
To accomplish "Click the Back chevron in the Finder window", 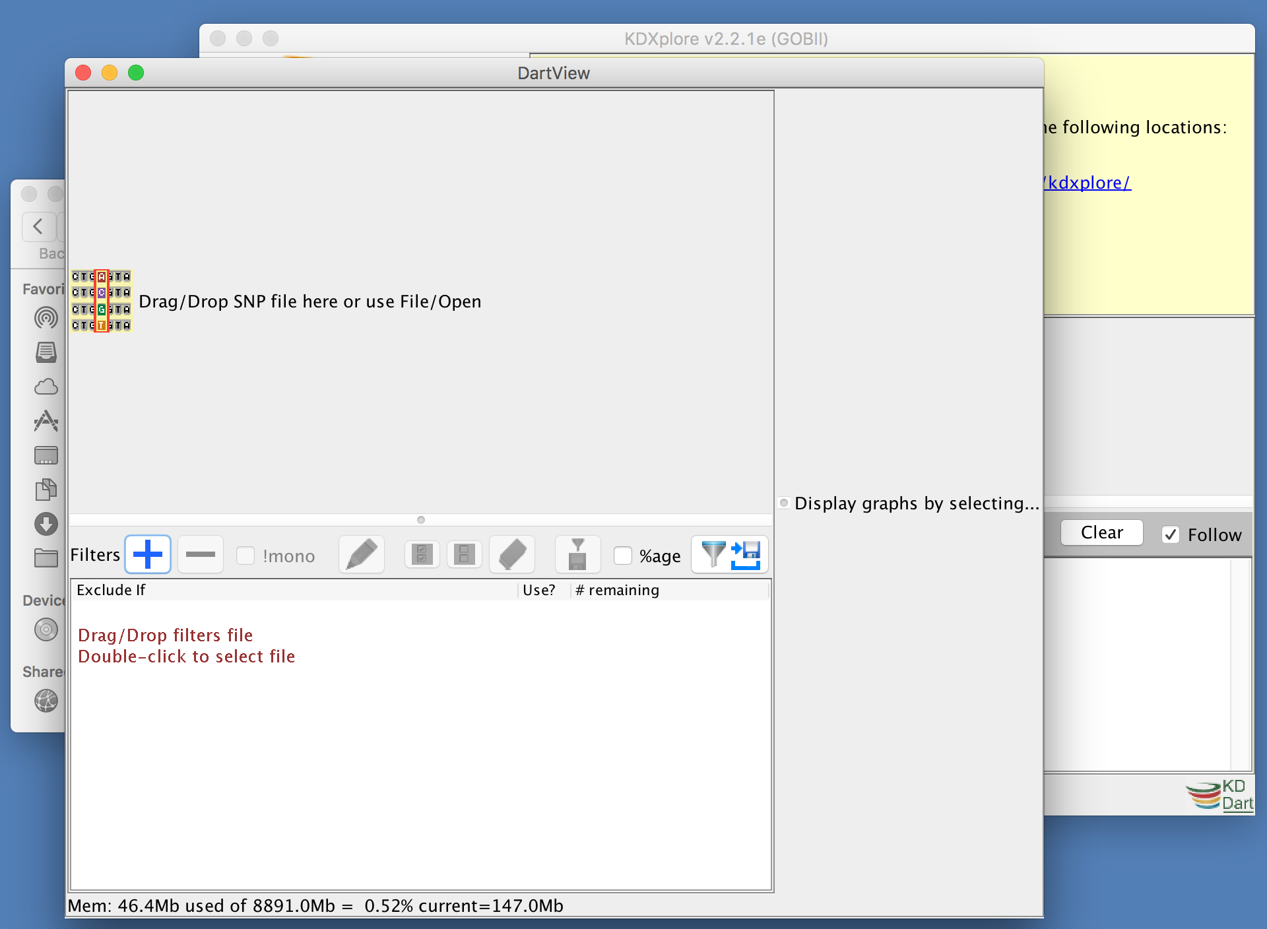I will [x=38, y=226].
